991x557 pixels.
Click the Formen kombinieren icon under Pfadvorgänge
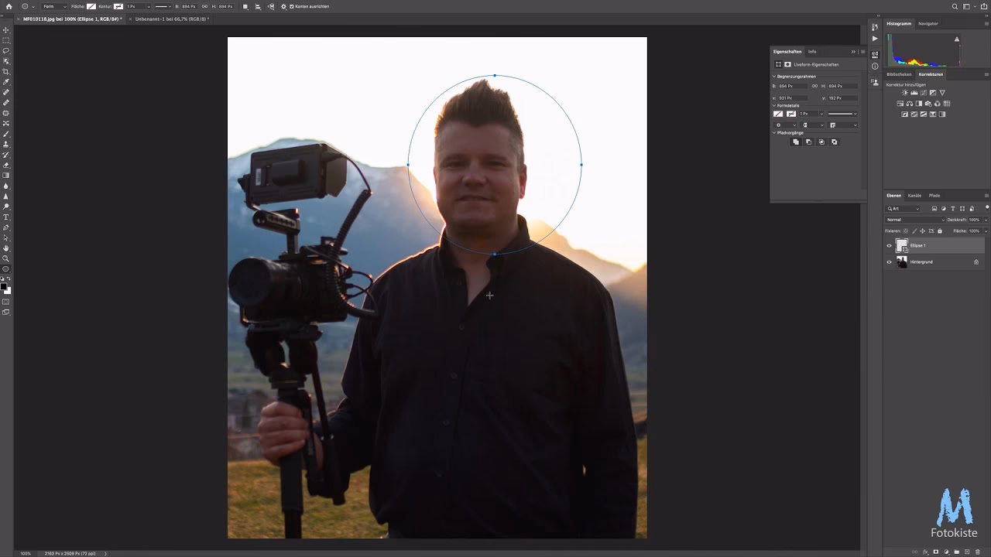[x=796, y=142]
